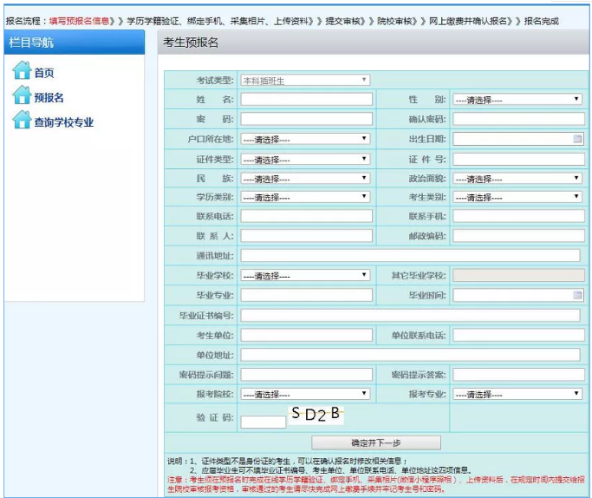
Task: Open the 报考院校 dropdown
Action: [306, 394]
